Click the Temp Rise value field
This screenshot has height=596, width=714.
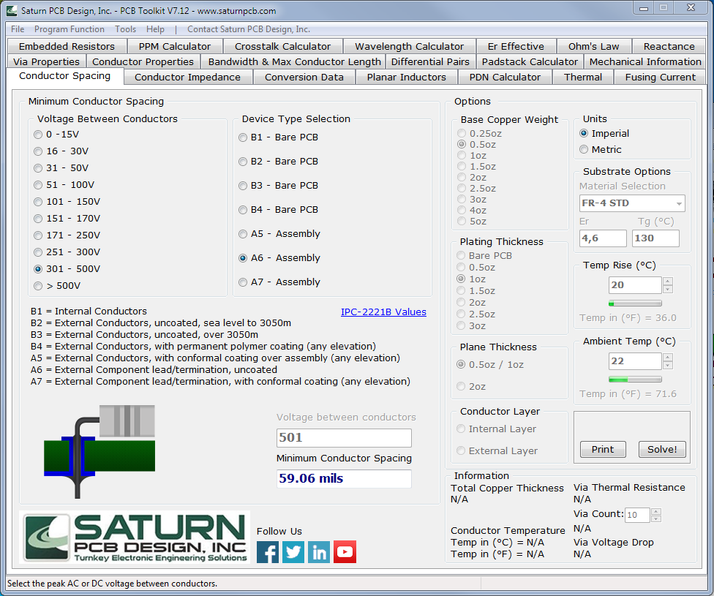[635, 285]
